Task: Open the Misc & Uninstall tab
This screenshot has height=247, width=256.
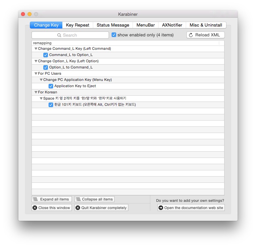Action: [206, 25]
